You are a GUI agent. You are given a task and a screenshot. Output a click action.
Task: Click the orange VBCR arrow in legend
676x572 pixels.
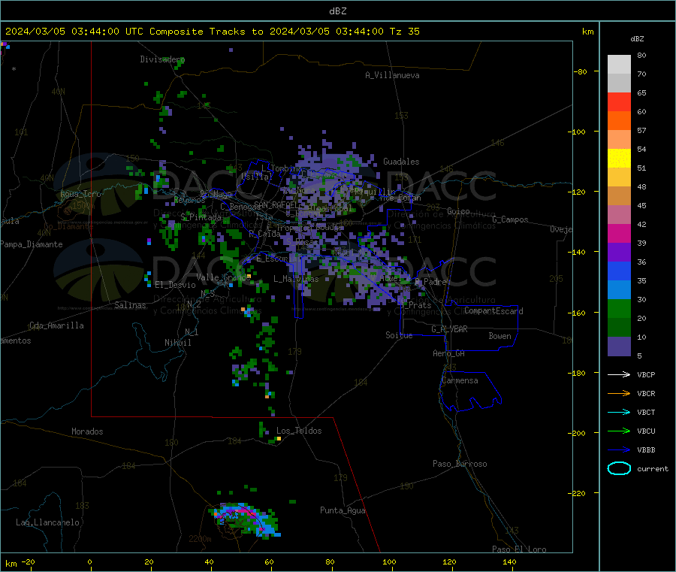[x=619, y=393]
